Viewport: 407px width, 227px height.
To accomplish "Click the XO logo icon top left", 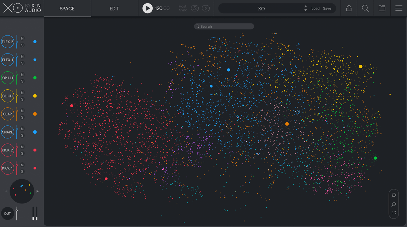I will coord(13,8).
